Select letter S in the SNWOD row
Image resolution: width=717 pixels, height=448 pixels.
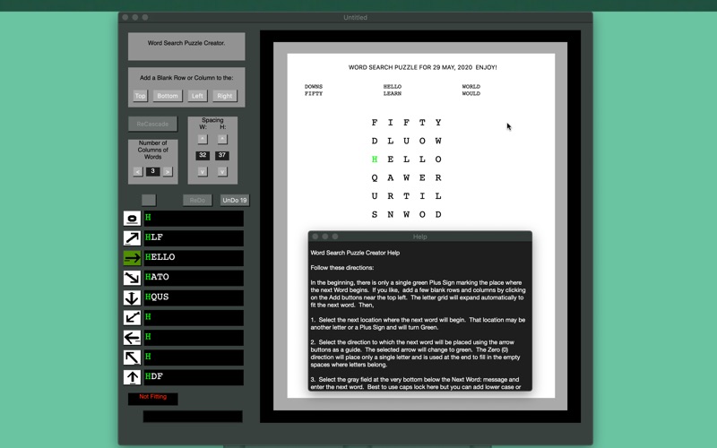tap(375, 214)
